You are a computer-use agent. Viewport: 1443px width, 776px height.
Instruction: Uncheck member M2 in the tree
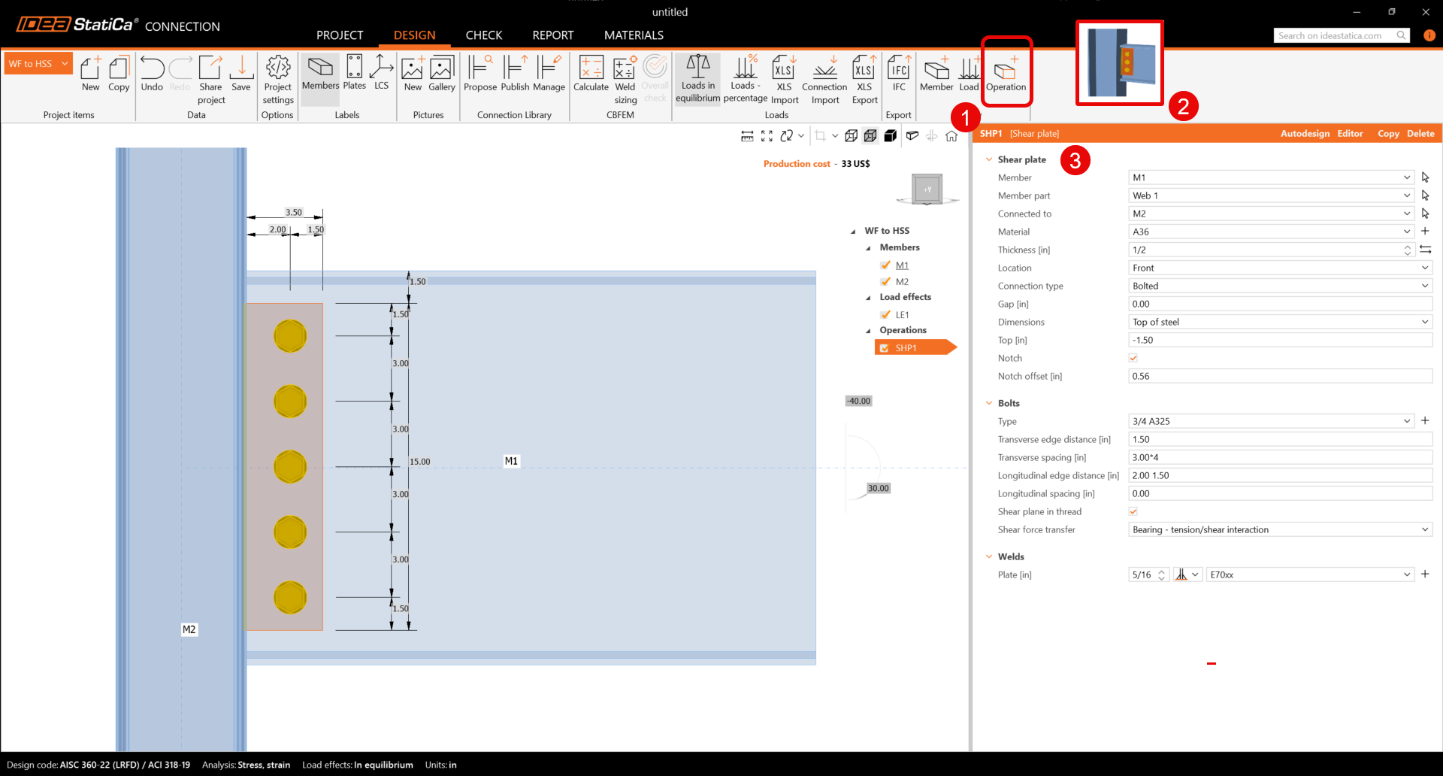(x=885, y=282)
